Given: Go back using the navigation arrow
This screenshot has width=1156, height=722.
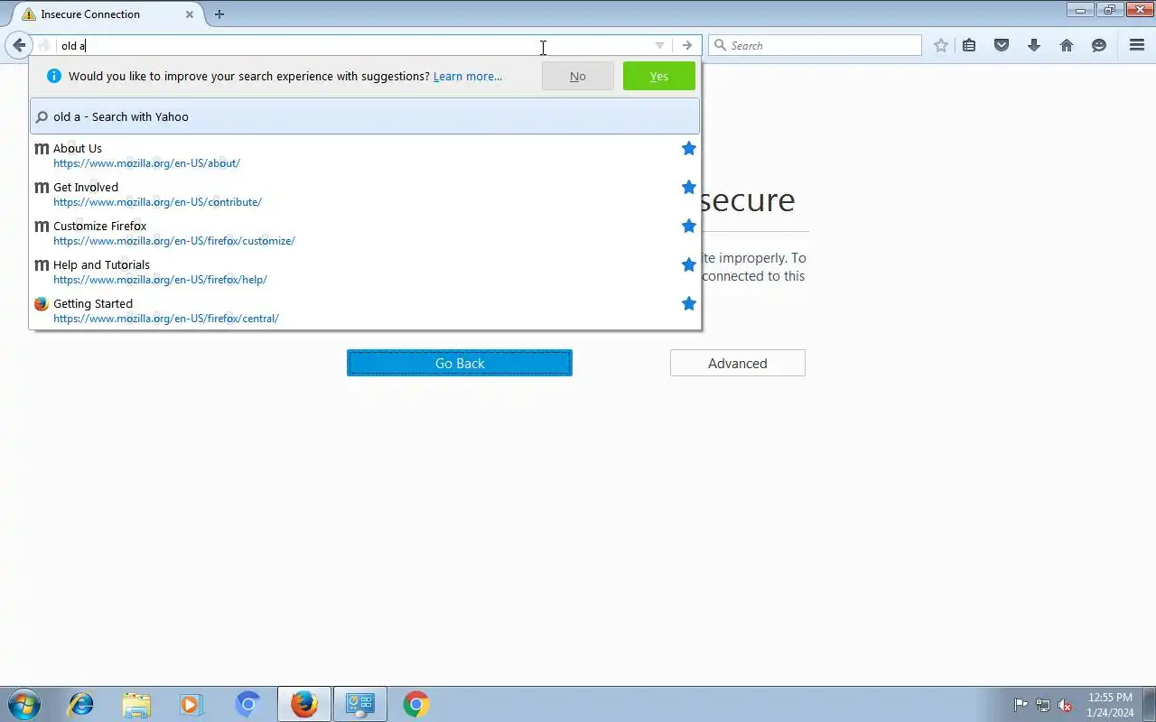Looking at the screenshot, I should click(19, 45).
